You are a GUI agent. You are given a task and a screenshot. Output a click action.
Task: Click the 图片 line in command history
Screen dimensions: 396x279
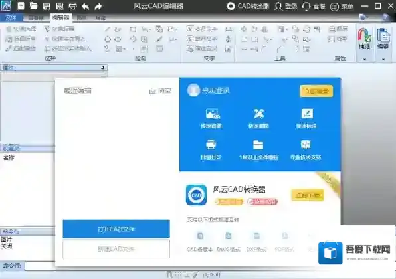(6, 239)
